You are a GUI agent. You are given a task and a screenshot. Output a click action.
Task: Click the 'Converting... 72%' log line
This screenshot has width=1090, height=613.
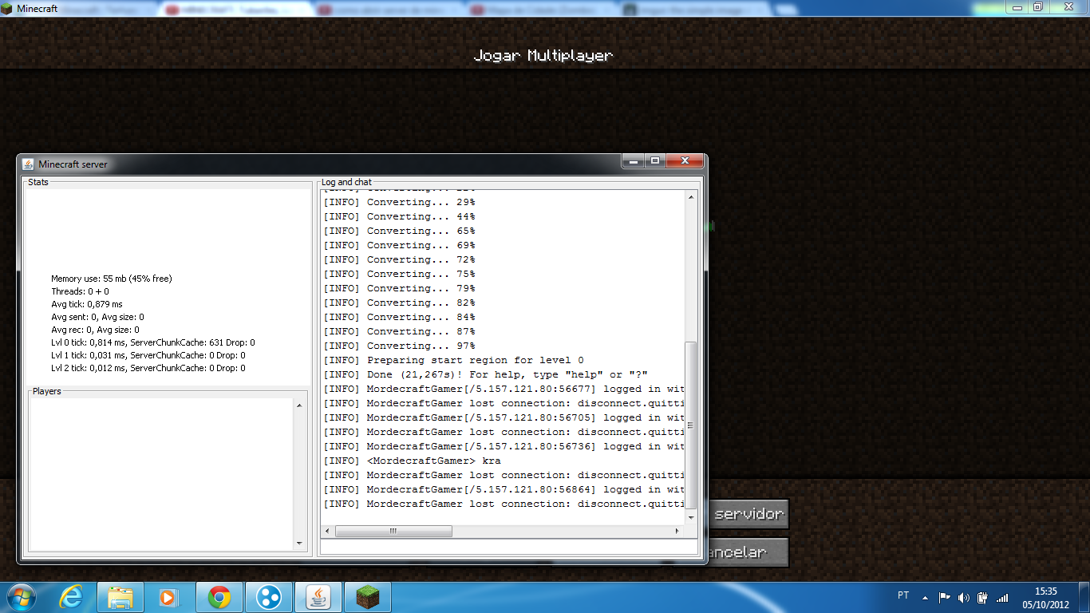[399, 259]
